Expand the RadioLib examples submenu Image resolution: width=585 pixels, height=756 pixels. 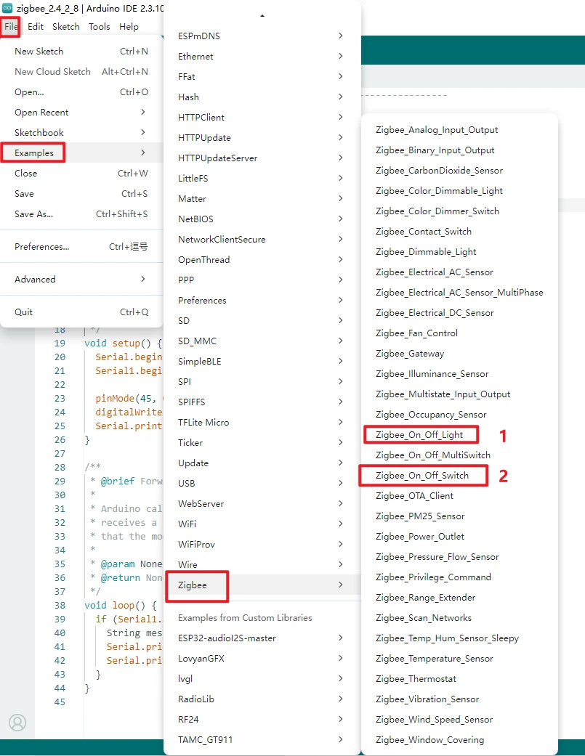262,699
